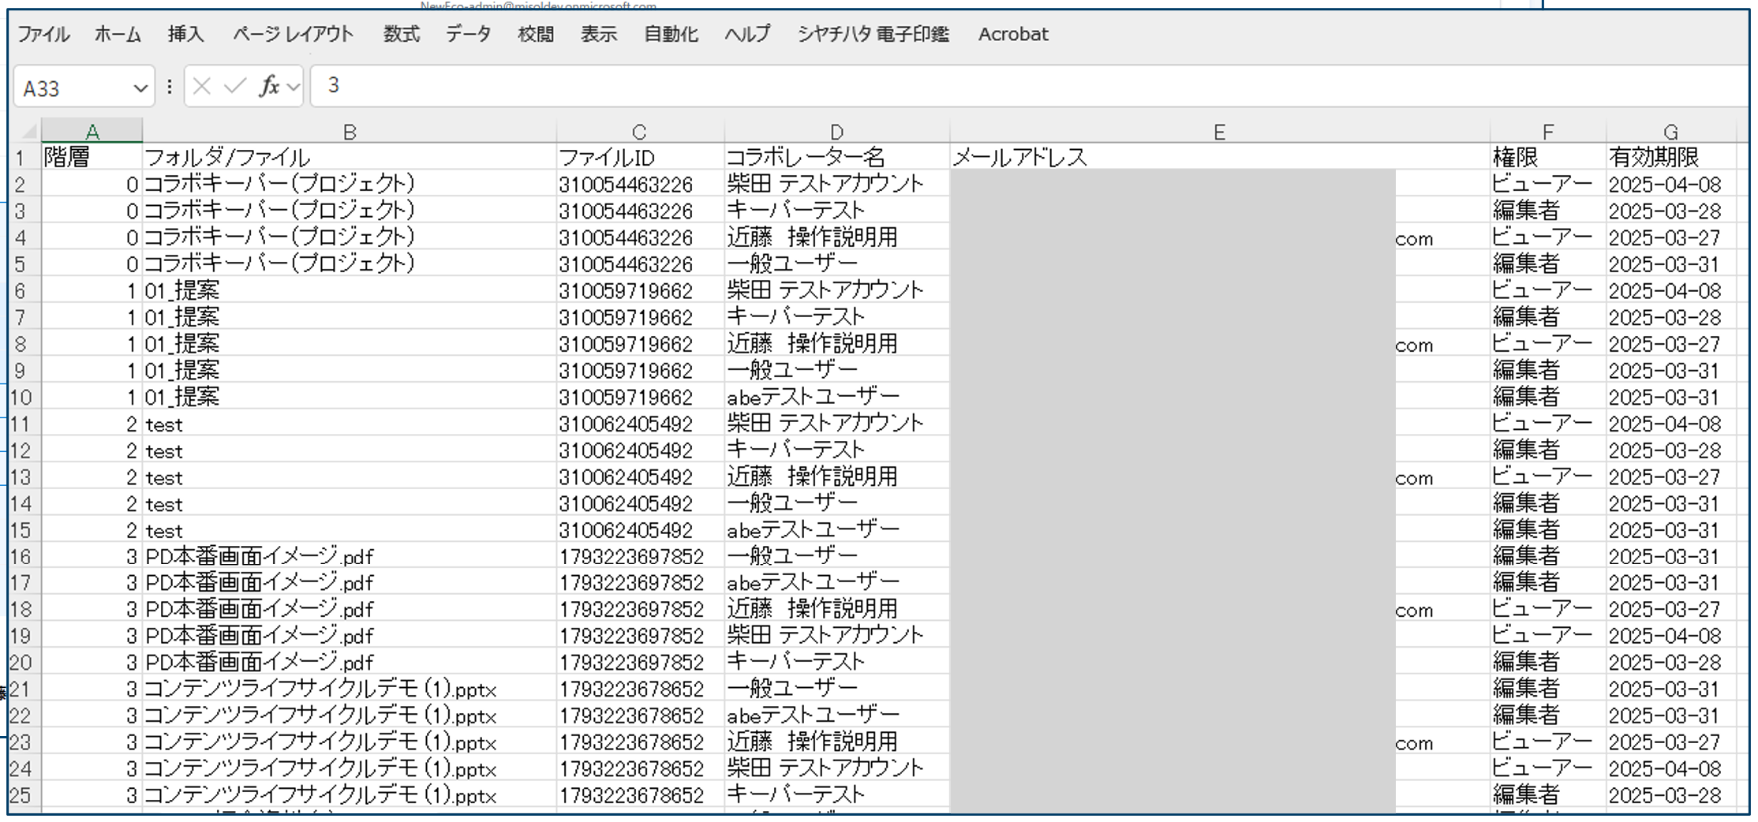Select the 有効期限 header cell
This screenshot has height=822, width=1758.
tap(1670, 157)
